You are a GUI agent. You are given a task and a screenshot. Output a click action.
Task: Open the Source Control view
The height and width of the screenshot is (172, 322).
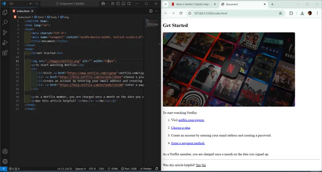(x=5, y=33)
